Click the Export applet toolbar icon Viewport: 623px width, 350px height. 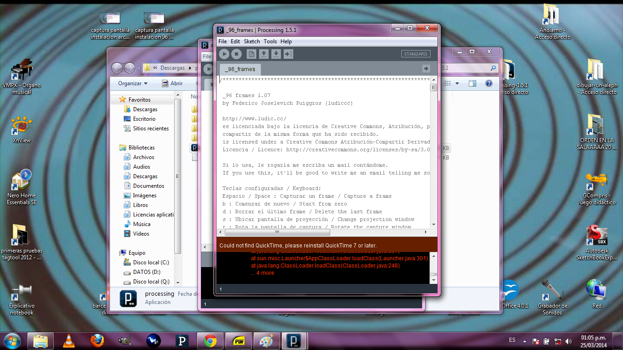(288, 54)
